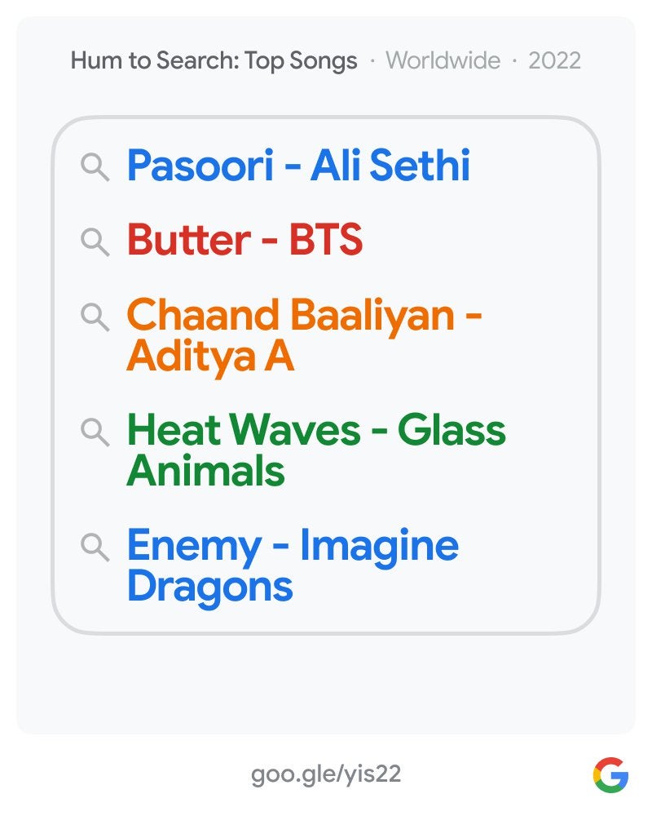Click the "Hum to Search: Top Songs" heading

214,60
